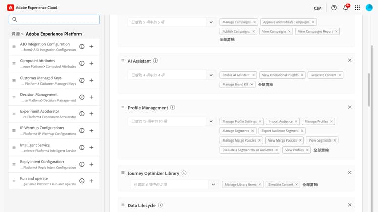The height and width of the screenshot is (212, 378).
Task: Open the app switcher grid icon
Action: (357, 8)
